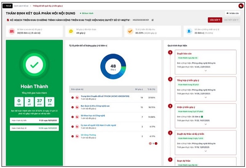Toggle red circle beside Ban Quản lý Khu Công nghệ cao
The height and width of the screenshot is (168, 246).
click(73, 108)
